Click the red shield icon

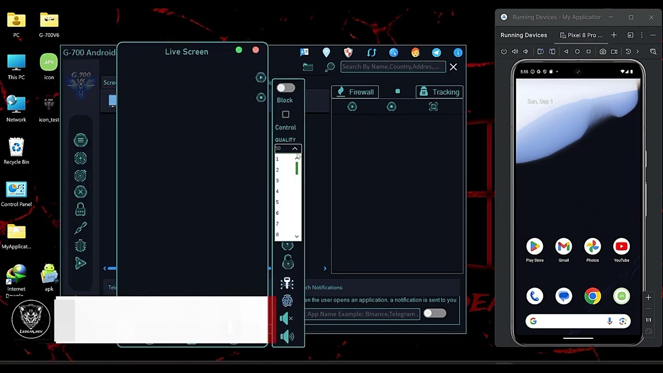pos(349,53)
